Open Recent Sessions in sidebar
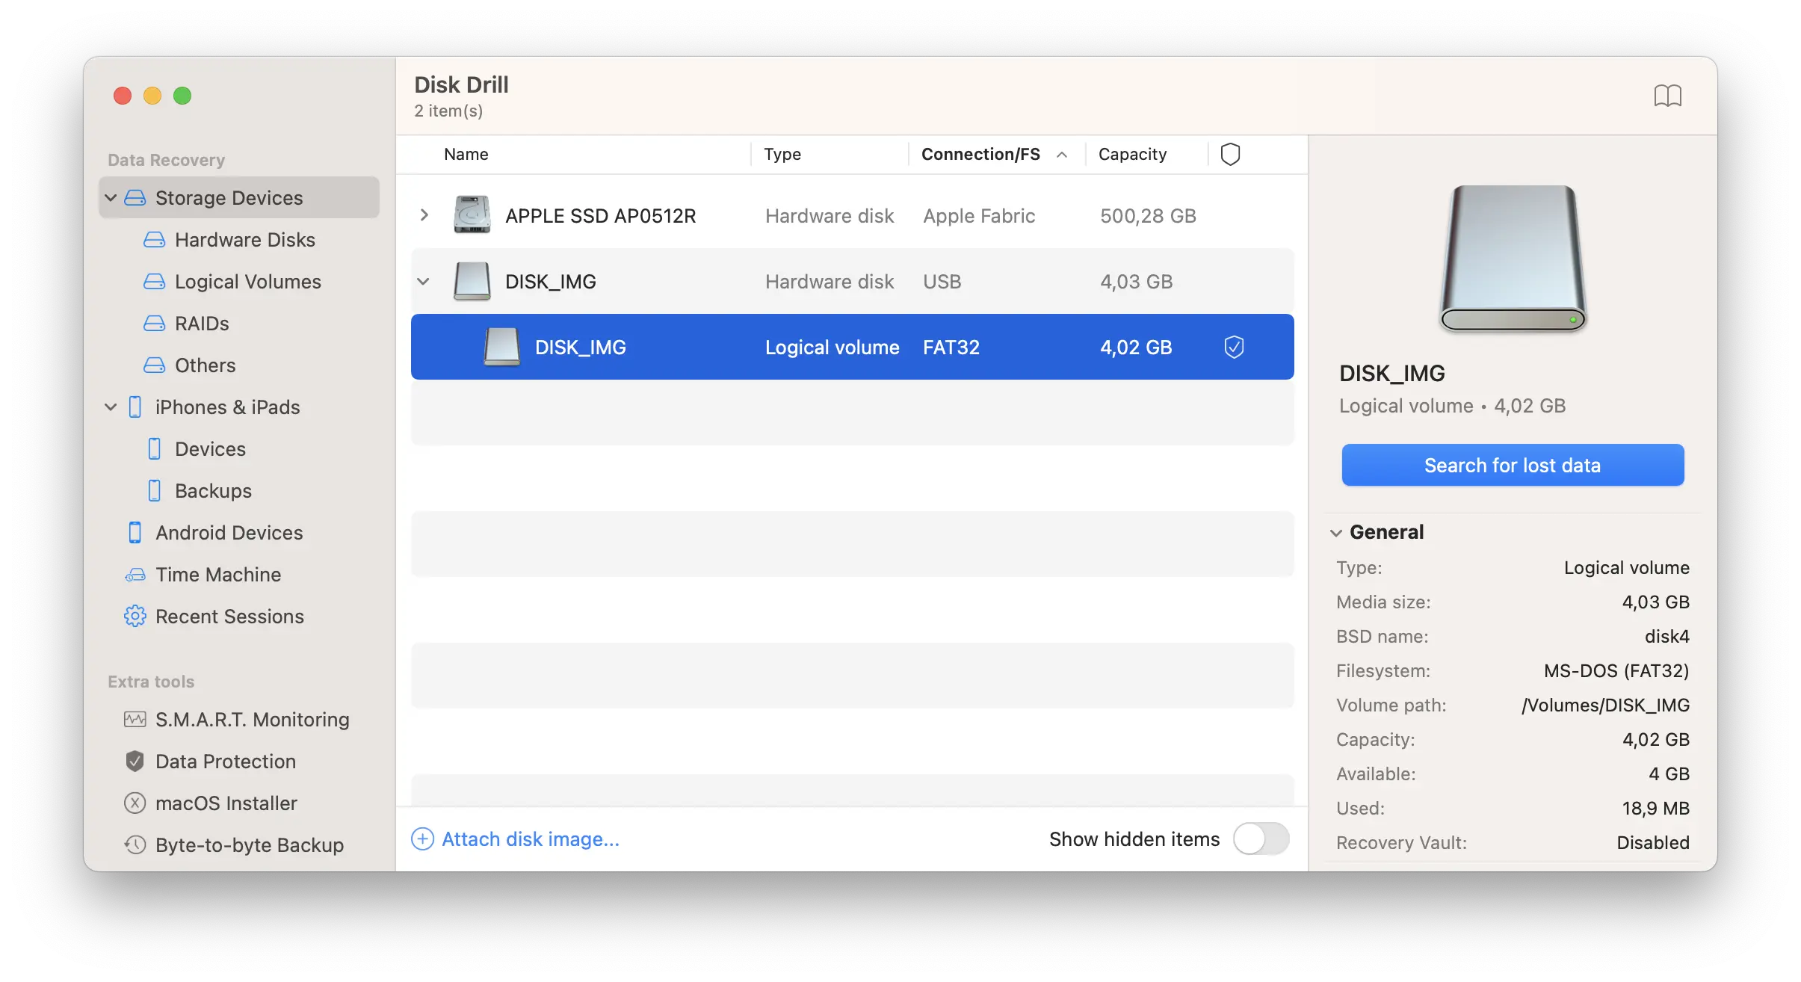The width and height of the screenshot is (1801, 982). click(x=229, y=616)
